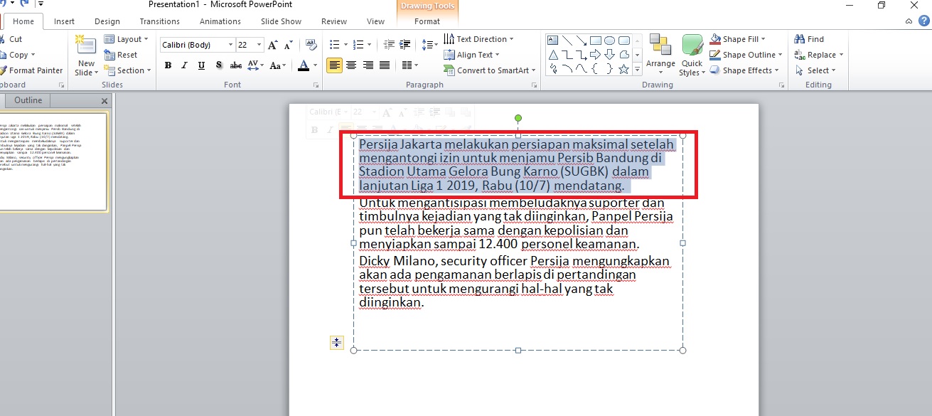This screenshot has width=932, height=416.
Task: Toggle Underline formatting
Action: [202, 65]
